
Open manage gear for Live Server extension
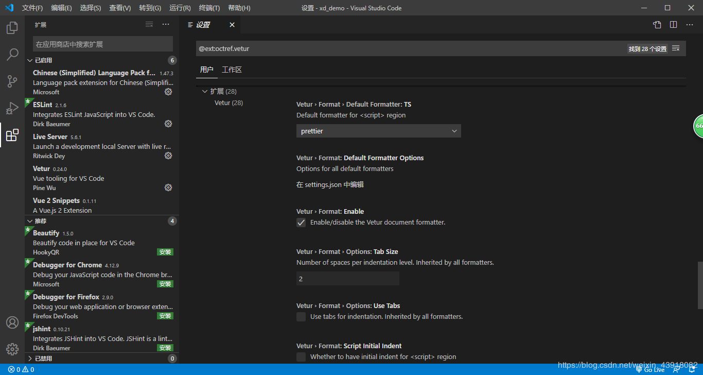168,156
